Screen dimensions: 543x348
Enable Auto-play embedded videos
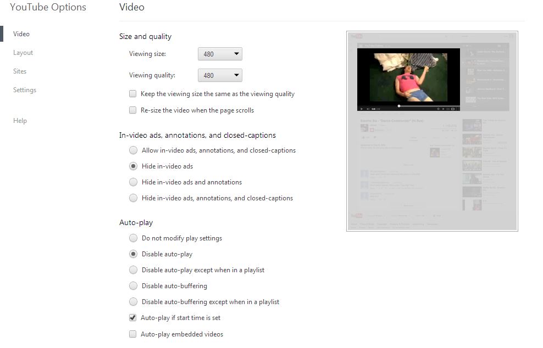[132, 334]
